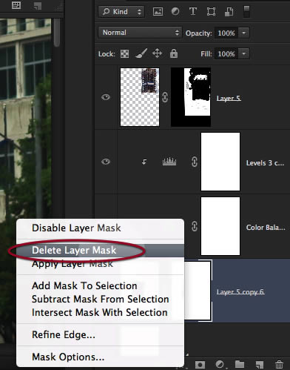Open the Kind filter type dropdown
This screenshot has width=290, height=370.
pyautogui.click(x=121, y=12)
